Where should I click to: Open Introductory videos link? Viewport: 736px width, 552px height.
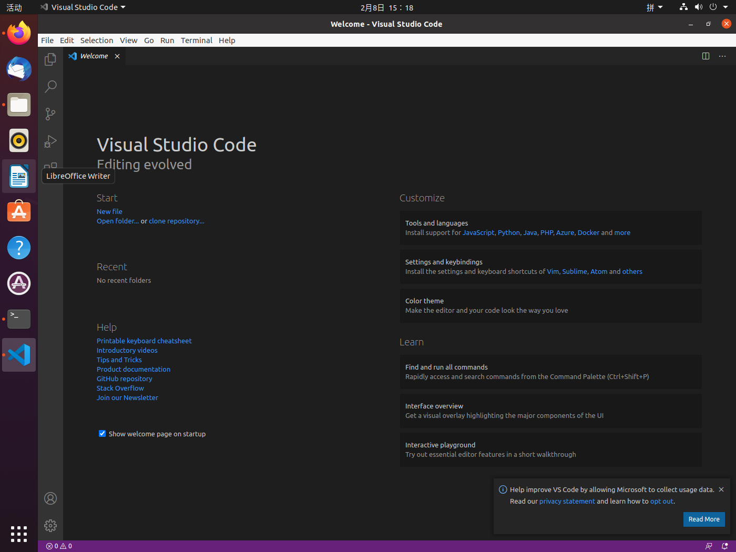tap(127, 350)
